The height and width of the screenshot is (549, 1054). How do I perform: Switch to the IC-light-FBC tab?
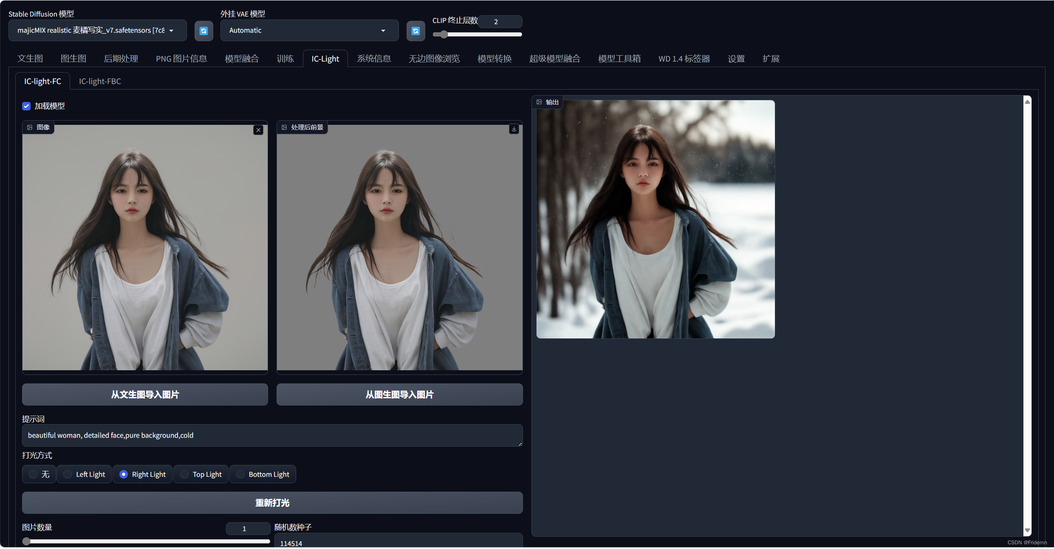(x=100, y=81)
